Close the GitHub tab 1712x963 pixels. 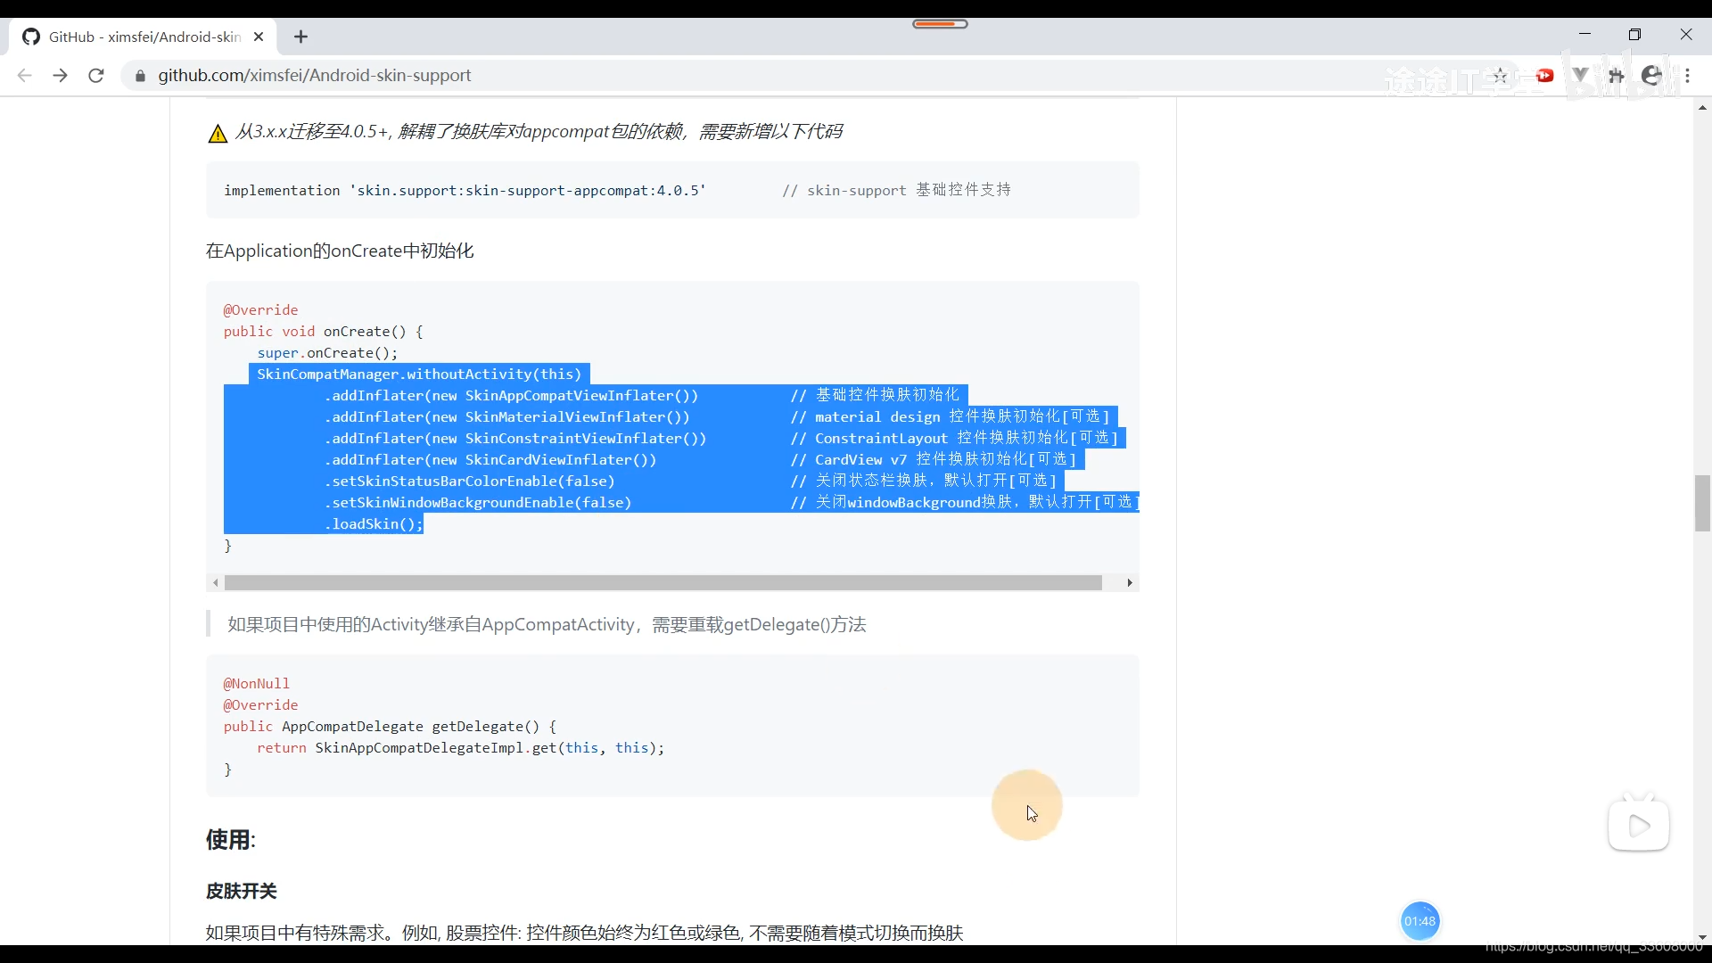click(x=259, y=37)
